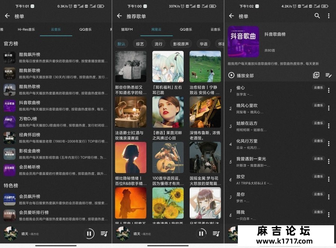
Task: Open more options for song 姑娘在远方
Action: 329,126
